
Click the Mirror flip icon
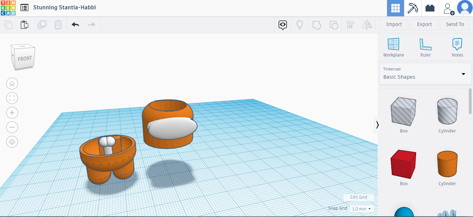pos(367,25)
